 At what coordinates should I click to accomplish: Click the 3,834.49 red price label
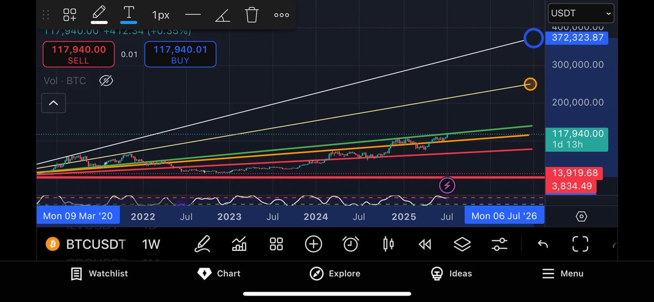click(x=572, y=186)
